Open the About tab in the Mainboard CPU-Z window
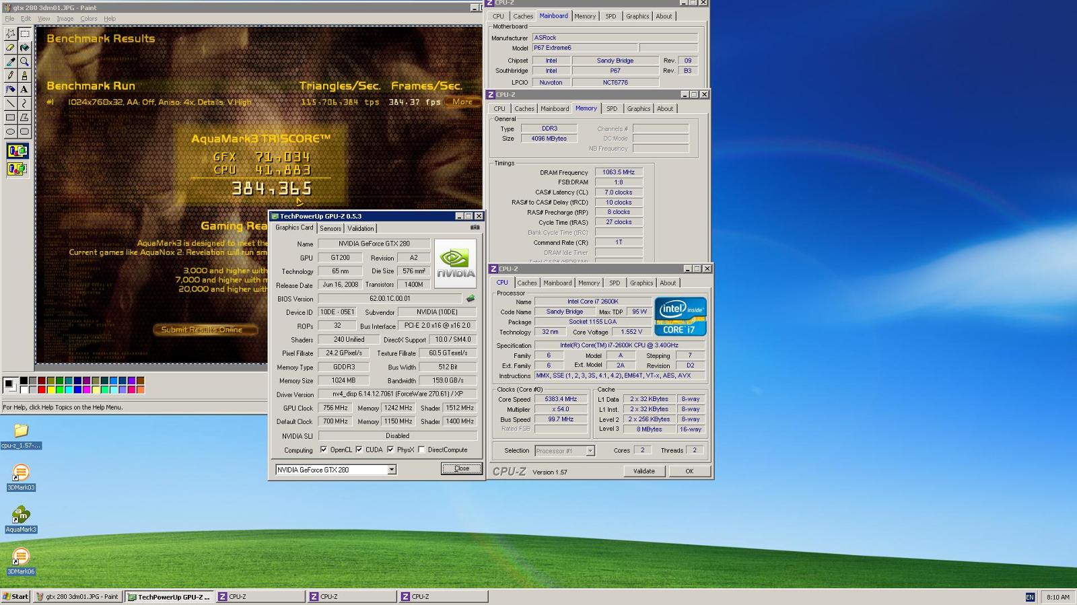 tap(664, 16)
